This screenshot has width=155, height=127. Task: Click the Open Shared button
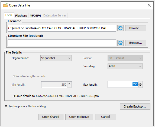point(51,117)
